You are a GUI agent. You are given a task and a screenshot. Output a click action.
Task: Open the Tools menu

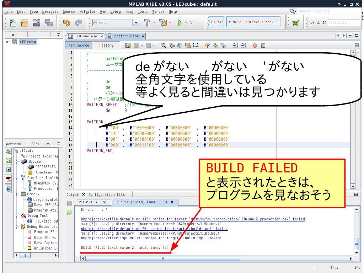[143, 11]
